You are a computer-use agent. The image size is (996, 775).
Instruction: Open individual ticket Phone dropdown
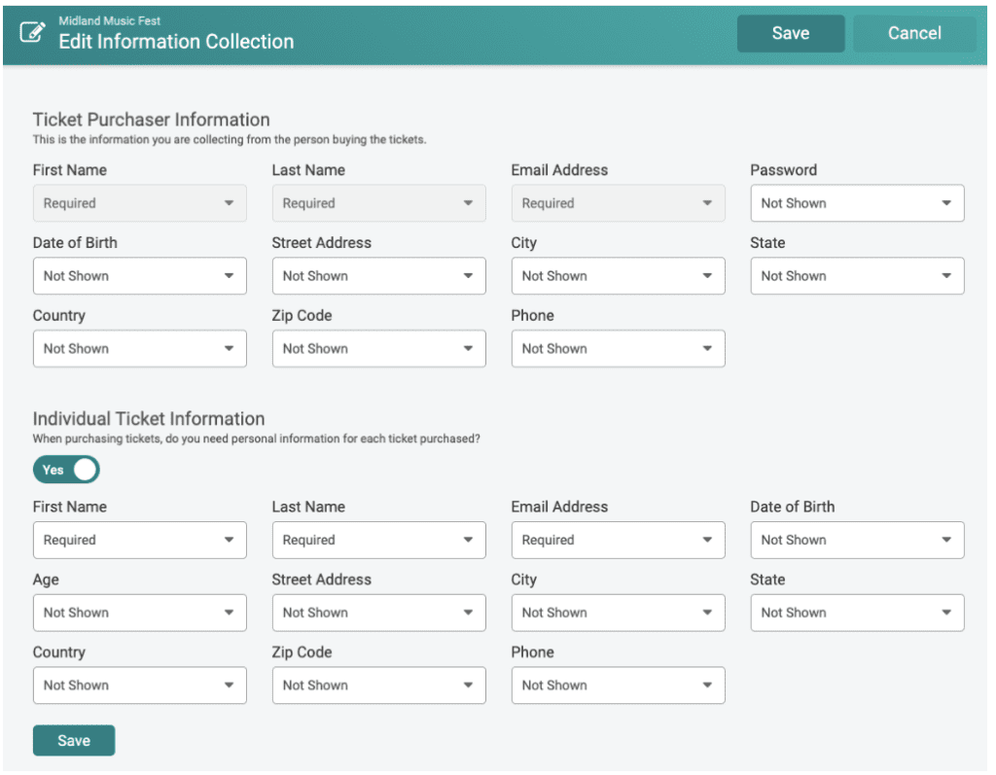[x=618, y=685]
